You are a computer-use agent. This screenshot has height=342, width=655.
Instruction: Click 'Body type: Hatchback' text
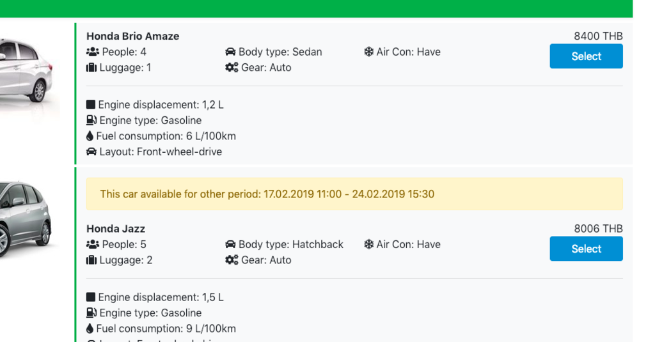[291, 244]
